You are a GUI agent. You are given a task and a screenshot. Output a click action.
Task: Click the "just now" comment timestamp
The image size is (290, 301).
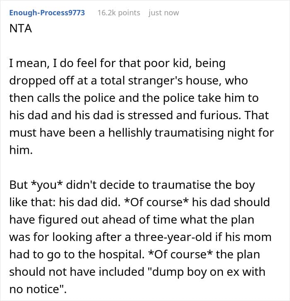click(163, 12)
